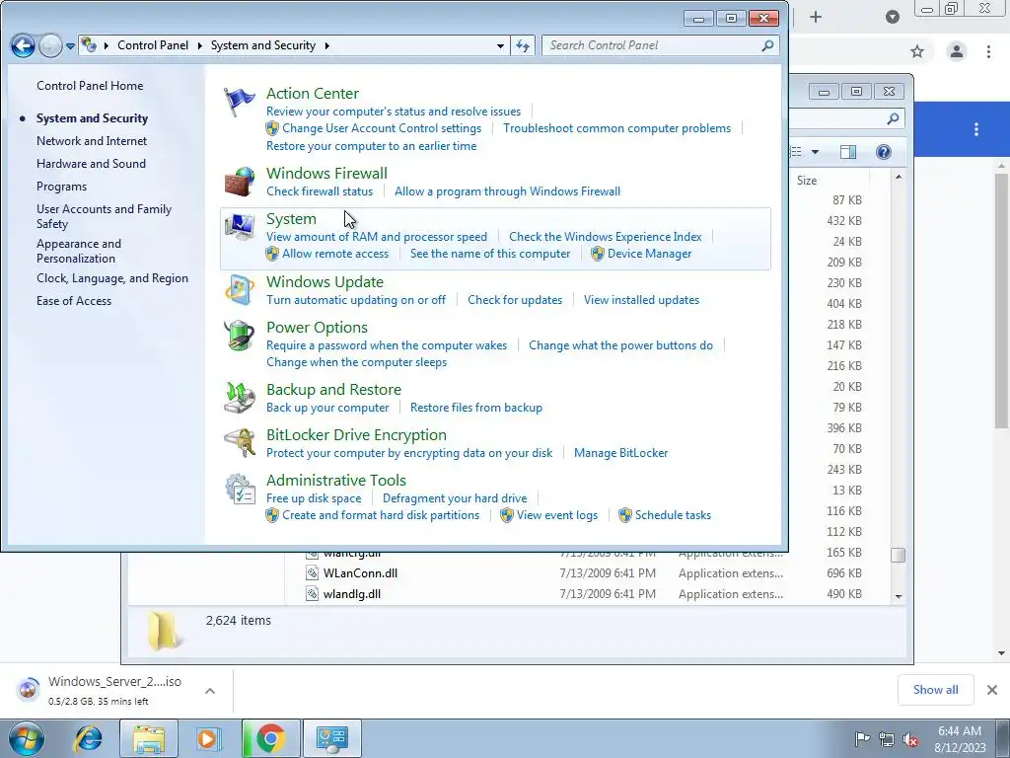1010x758 pixels.
Task: Open the recent pages dropdown arrow
Action: click(x=70, y=45)
